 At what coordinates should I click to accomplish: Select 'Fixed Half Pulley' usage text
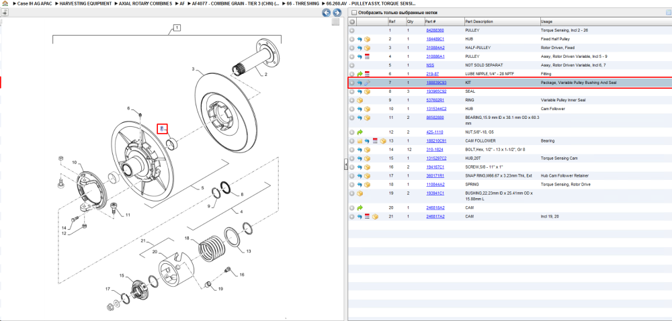coord(556,40)
